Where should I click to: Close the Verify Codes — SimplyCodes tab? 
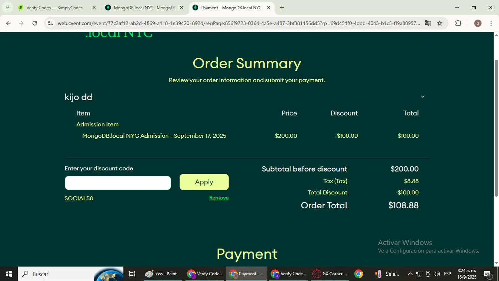coord(94,8)
